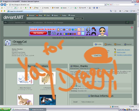Click the Search Art button
Screen dimensions: 139x111
tap(78, 18)
